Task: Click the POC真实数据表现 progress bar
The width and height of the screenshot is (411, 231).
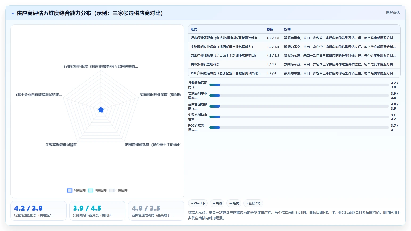Action: pos(299,127)
